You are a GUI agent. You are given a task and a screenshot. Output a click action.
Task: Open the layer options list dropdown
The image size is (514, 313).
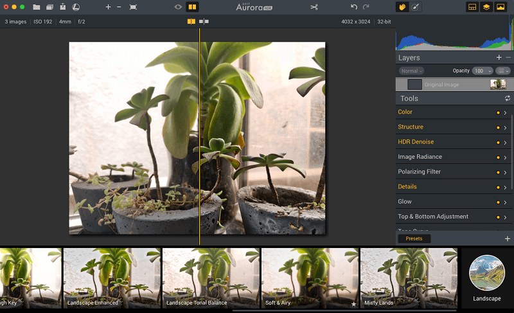502,71
